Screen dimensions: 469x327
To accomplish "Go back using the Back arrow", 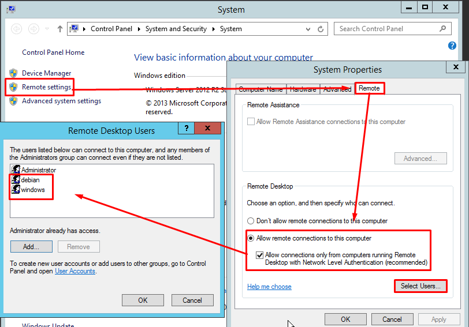I will [x=16, y=29].
